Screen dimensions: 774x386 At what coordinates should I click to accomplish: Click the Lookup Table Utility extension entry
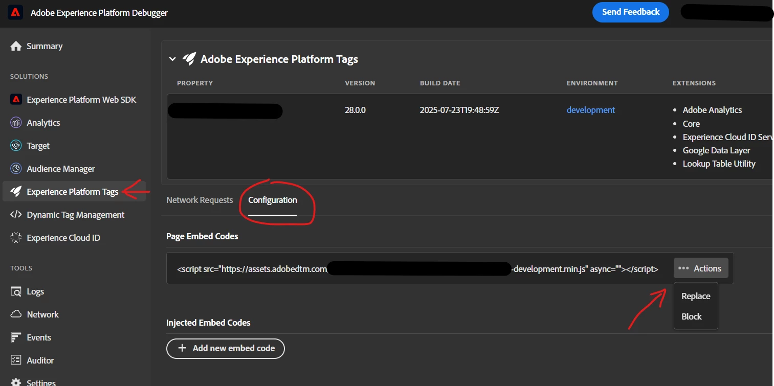719,164
